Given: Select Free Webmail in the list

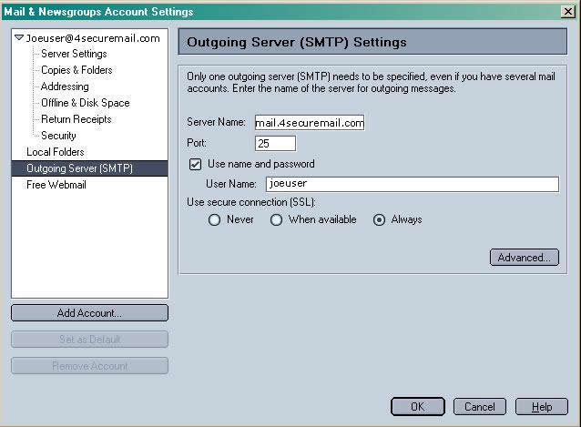Looking at the screenshot, I should pos(56,185).
